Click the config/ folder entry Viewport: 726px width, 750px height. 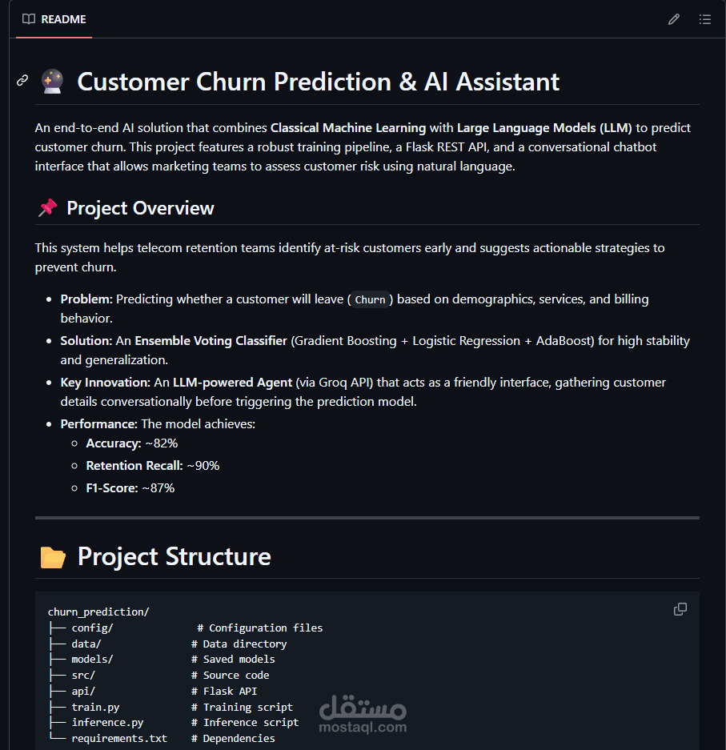tap(92, 628)
